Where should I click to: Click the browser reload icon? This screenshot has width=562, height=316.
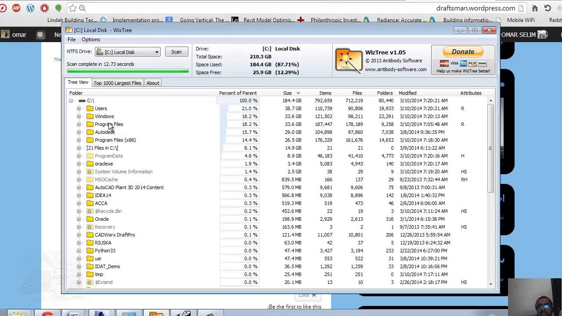pos(548,8)
